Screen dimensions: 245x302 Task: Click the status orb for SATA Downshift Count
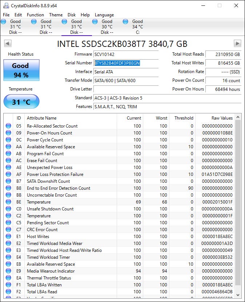tap(8, 181)
